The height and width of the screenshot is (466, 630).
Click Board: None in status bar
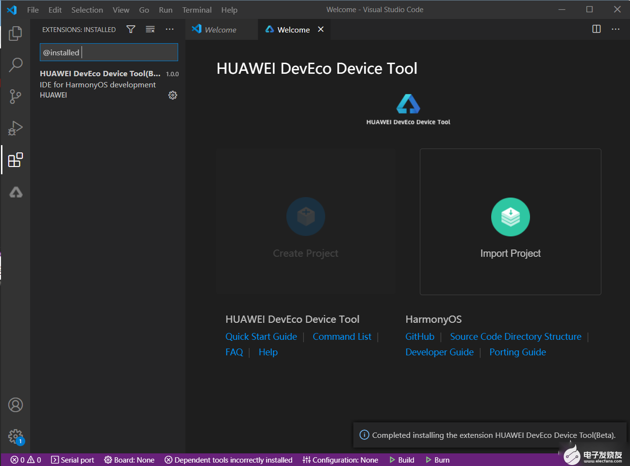click(129, 460)
